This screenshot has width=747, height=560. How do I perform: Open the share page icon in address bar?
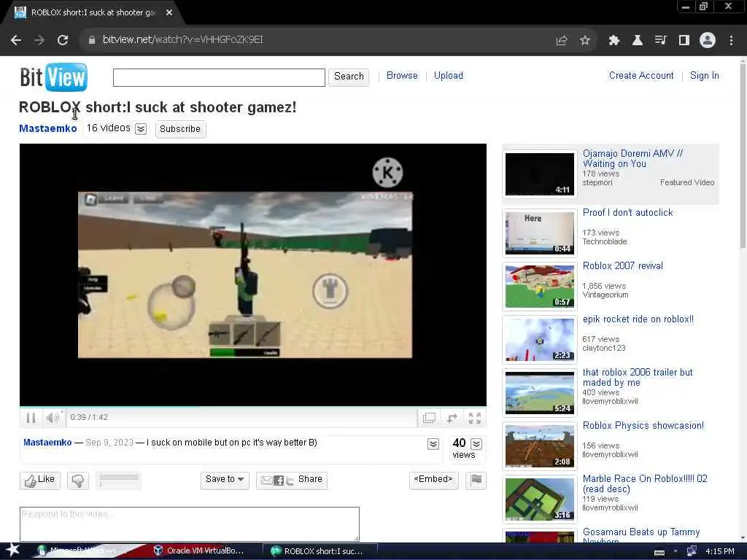pyautogui.click(x=562, y=41)
